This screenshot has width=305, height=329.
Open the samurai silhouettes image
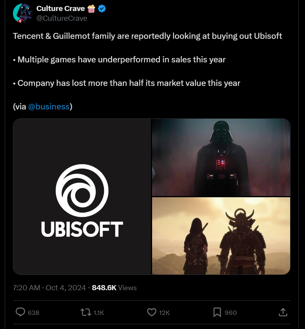point(221,236)
